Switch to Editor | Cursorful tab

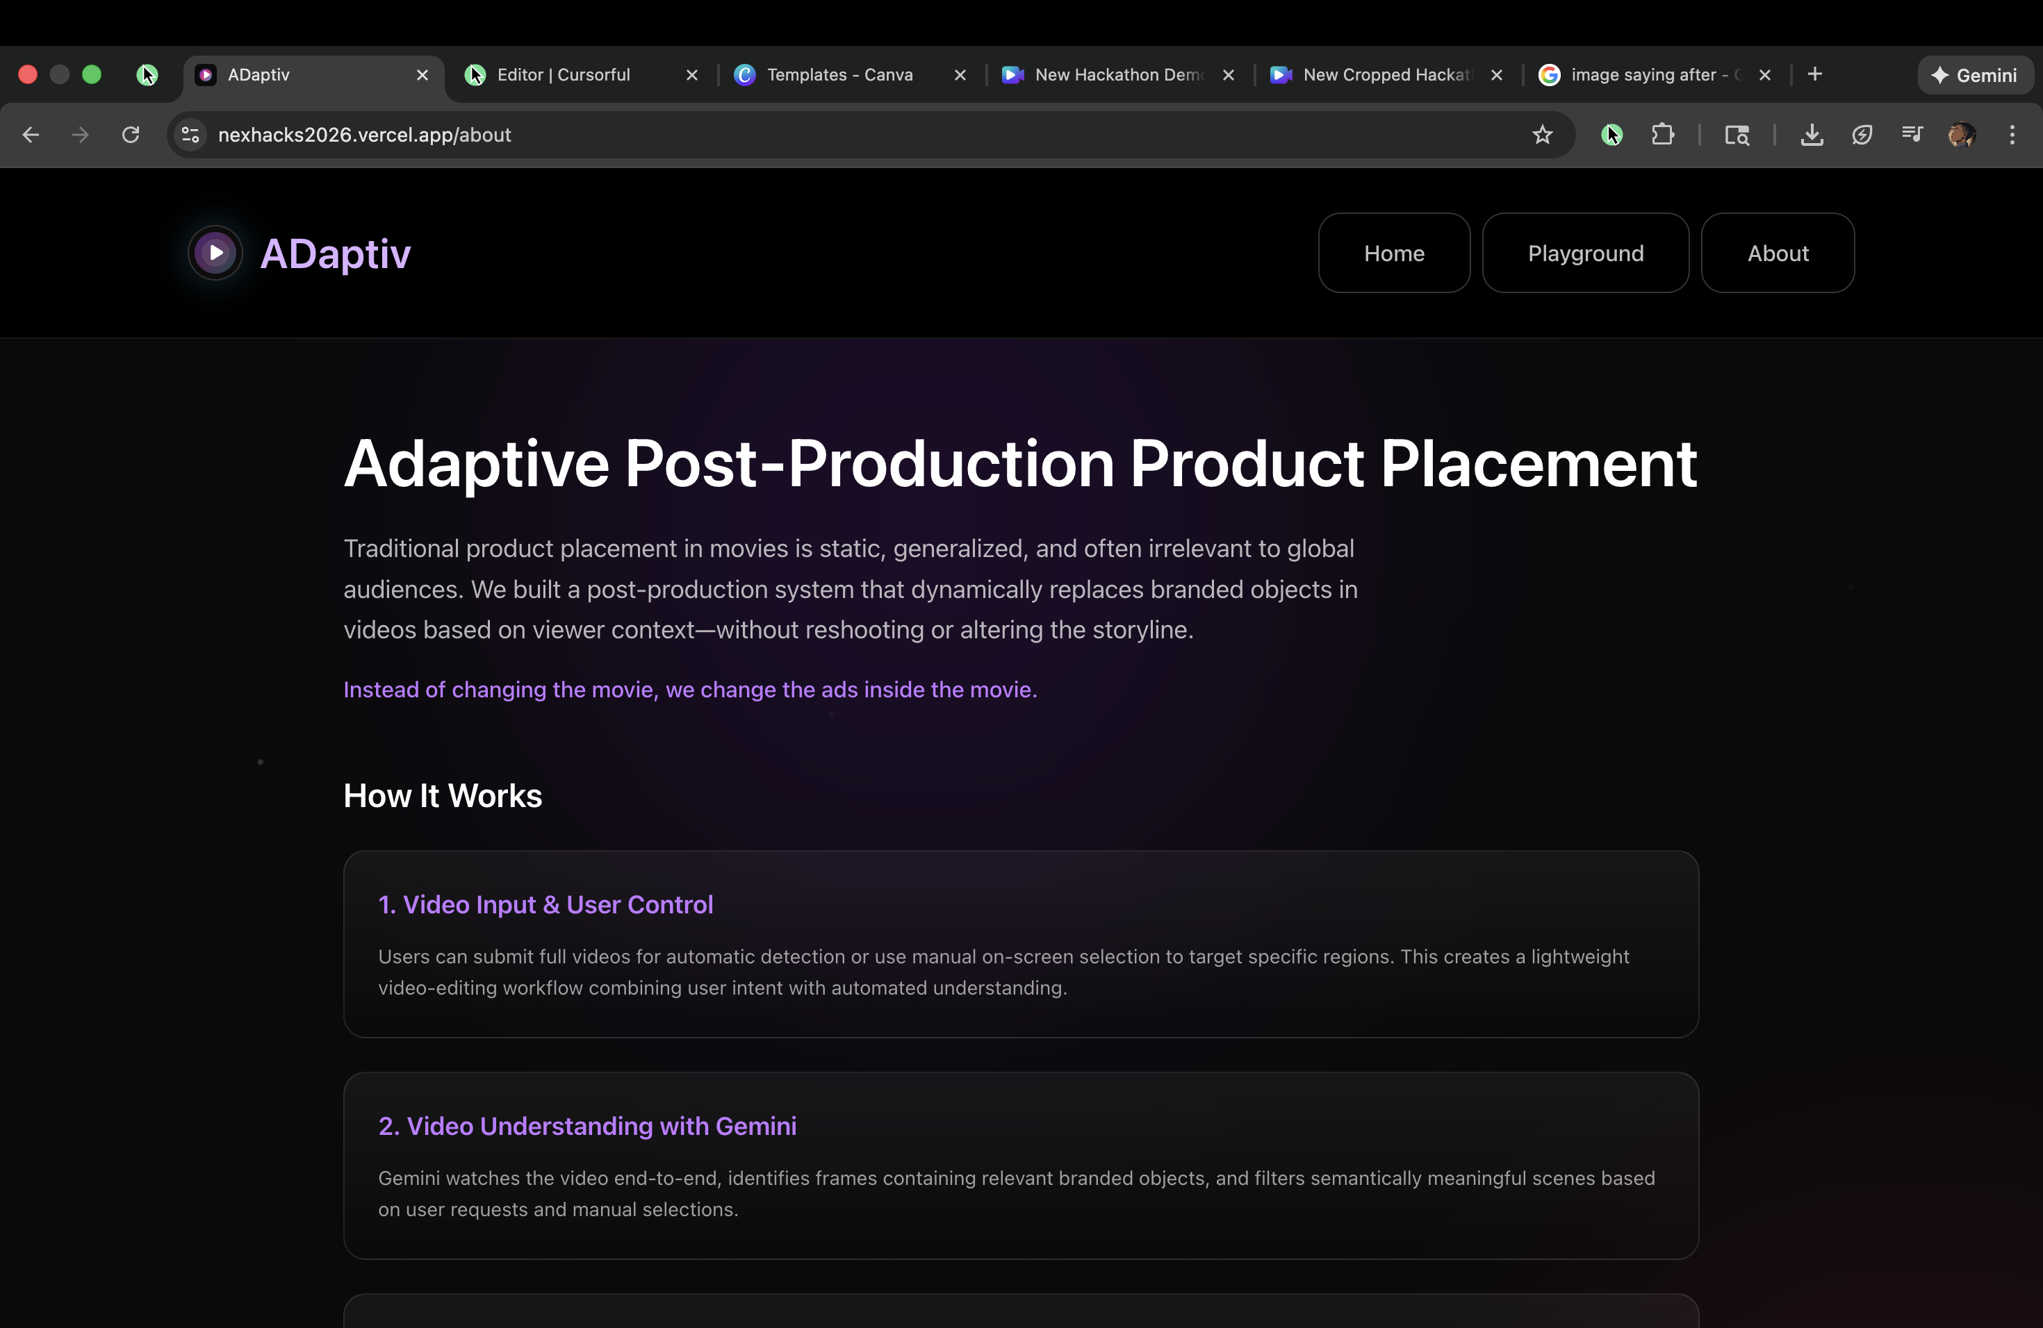(563, 74)
